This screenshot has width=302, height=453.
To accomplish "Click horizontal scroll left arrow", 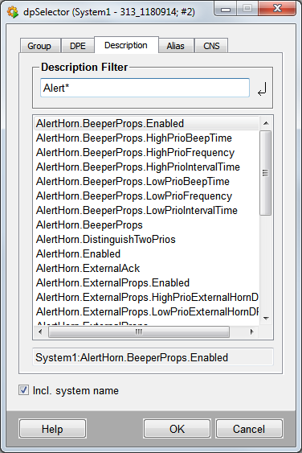I will [x=40, y=332].
